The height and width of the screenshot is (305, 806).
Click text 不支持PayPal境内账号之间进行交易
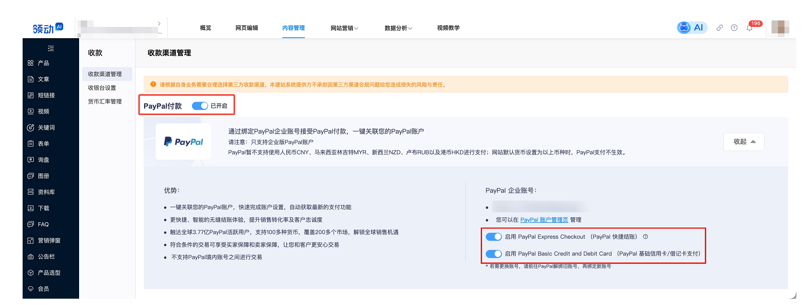pyautogui.click(x=216, y=257)
